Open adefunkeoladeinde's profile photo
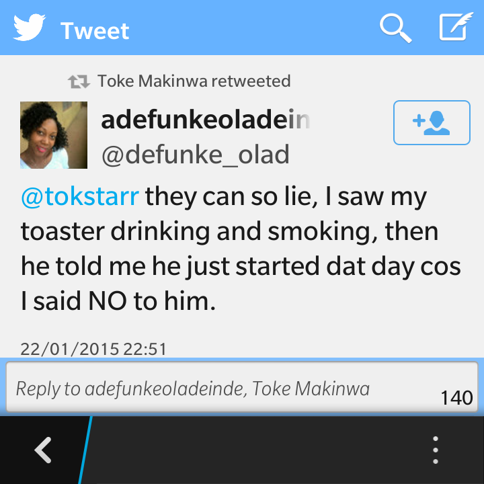Viewport: 484px width, 484px height. 54,135
